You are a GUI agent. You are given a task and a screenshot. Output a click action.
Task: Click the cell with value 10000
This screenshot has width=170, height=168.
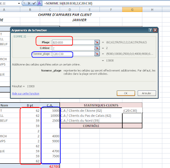(x=50, y=116)
